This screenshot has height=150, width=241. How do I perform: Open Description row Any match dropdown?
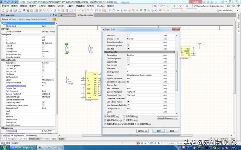pyautogui.click(x=169, y=55)
